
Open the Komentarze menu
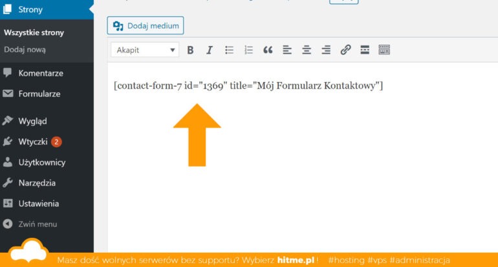coord(47,73)
